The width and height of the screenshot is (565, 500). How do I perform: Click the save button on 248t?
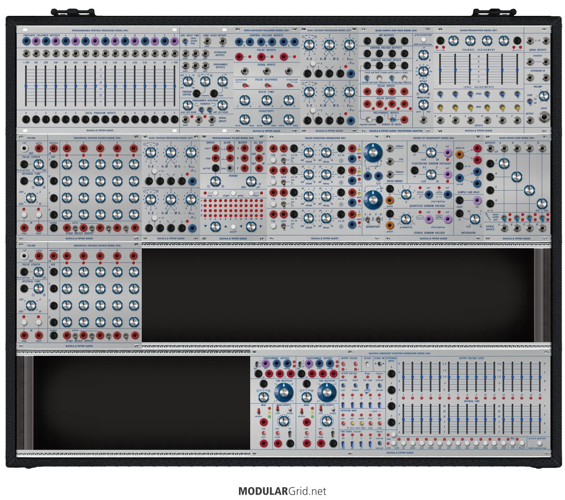point(393,443)
